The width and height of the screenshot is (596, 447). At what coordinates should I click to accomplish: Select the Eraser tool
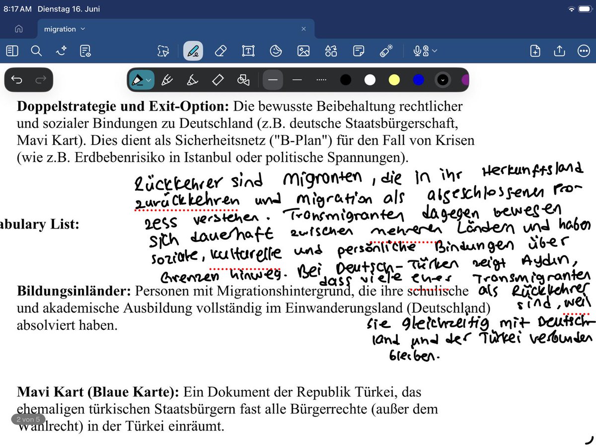221,51
